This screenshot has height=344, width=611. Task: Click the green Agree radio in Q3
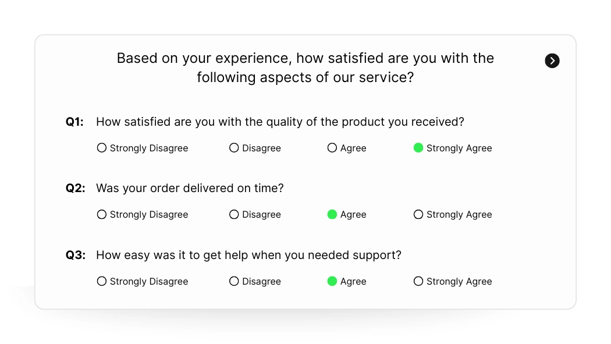(x=332, y=281)
